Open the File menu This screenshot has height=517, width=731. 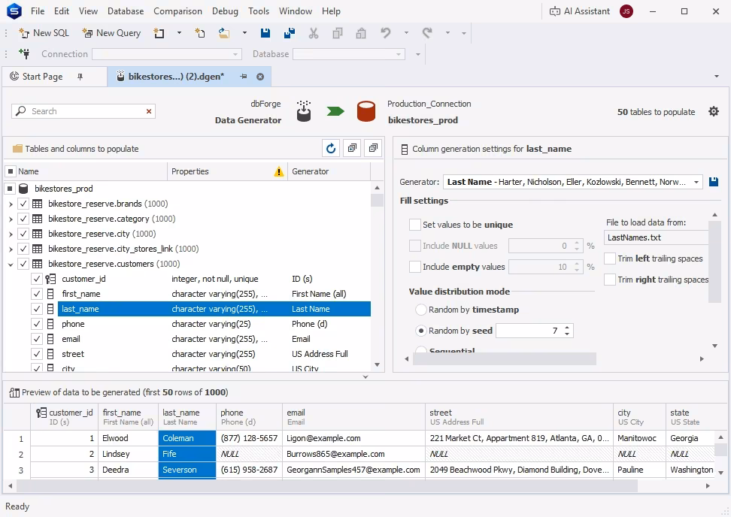38,11
